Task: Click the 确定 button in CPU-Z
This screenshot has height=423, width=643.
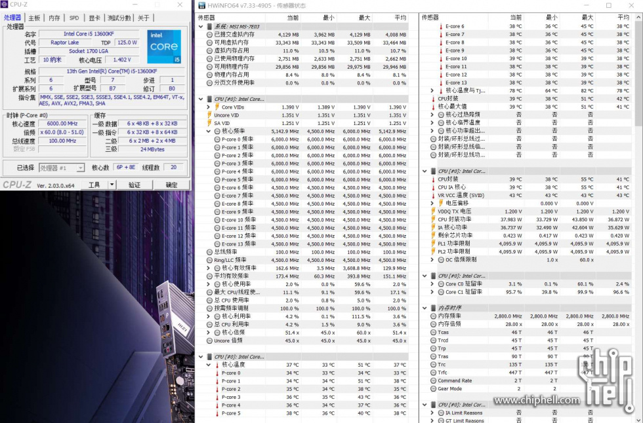Action: coord(171,185)
